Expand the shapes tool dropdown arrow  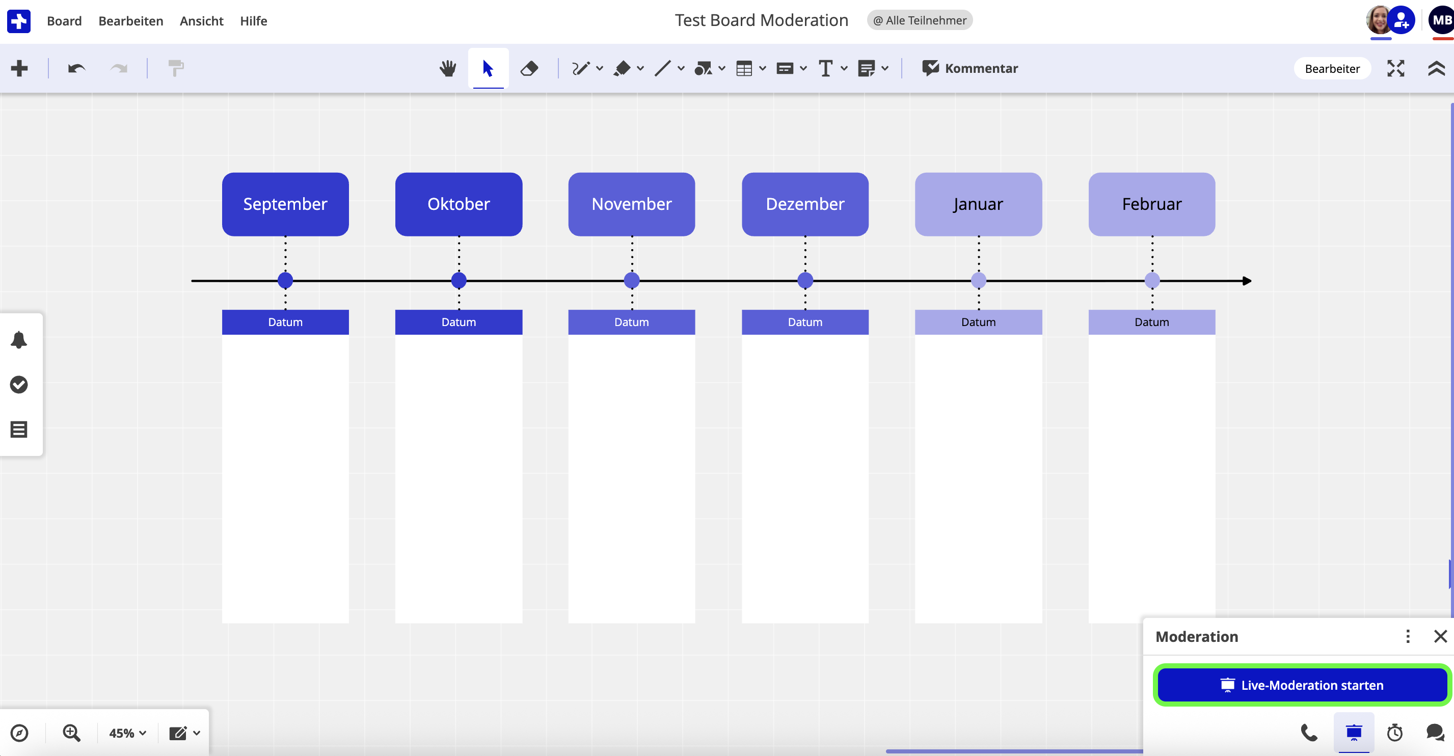722,68
